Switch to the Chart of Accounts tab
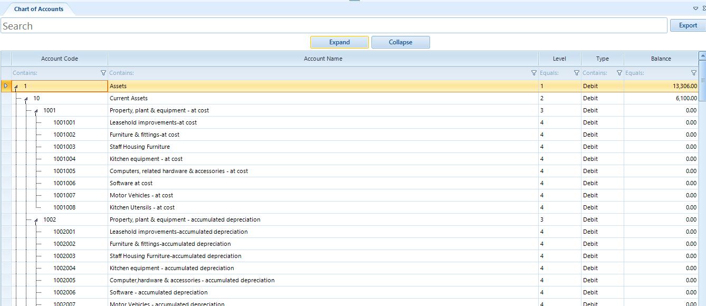Screen dimensions: 706x306 (x=39, y=9)
